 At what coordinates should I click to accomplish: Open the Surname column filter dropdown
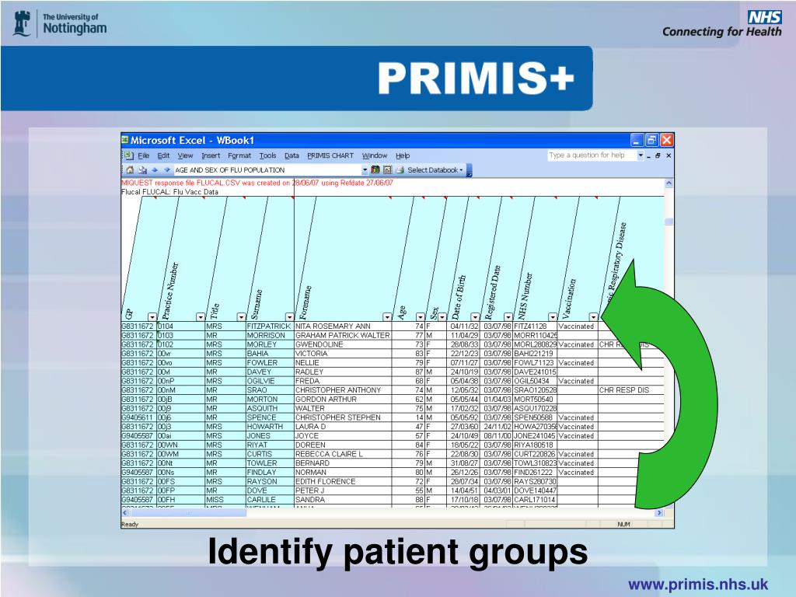(289, 317)
